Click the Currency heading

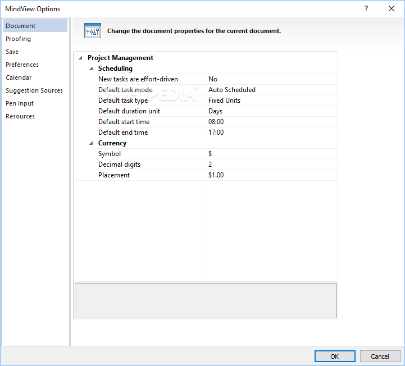(112, 143)
